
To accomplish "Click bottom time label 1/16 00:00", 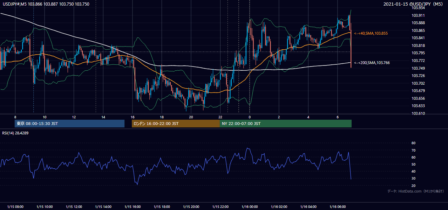I will click(250, 206).
